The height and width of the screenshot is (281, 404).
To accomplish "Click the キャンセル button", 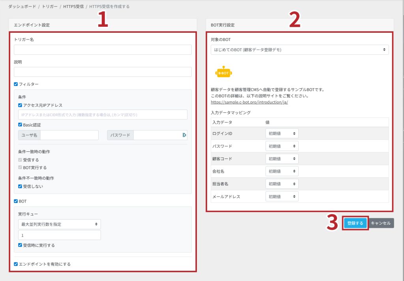I will coord(381,223).
